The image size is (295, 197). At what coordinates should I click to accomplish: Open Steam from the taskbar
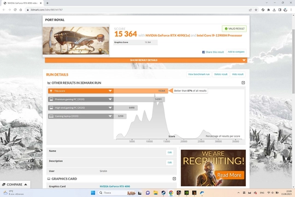coord(163,193)
